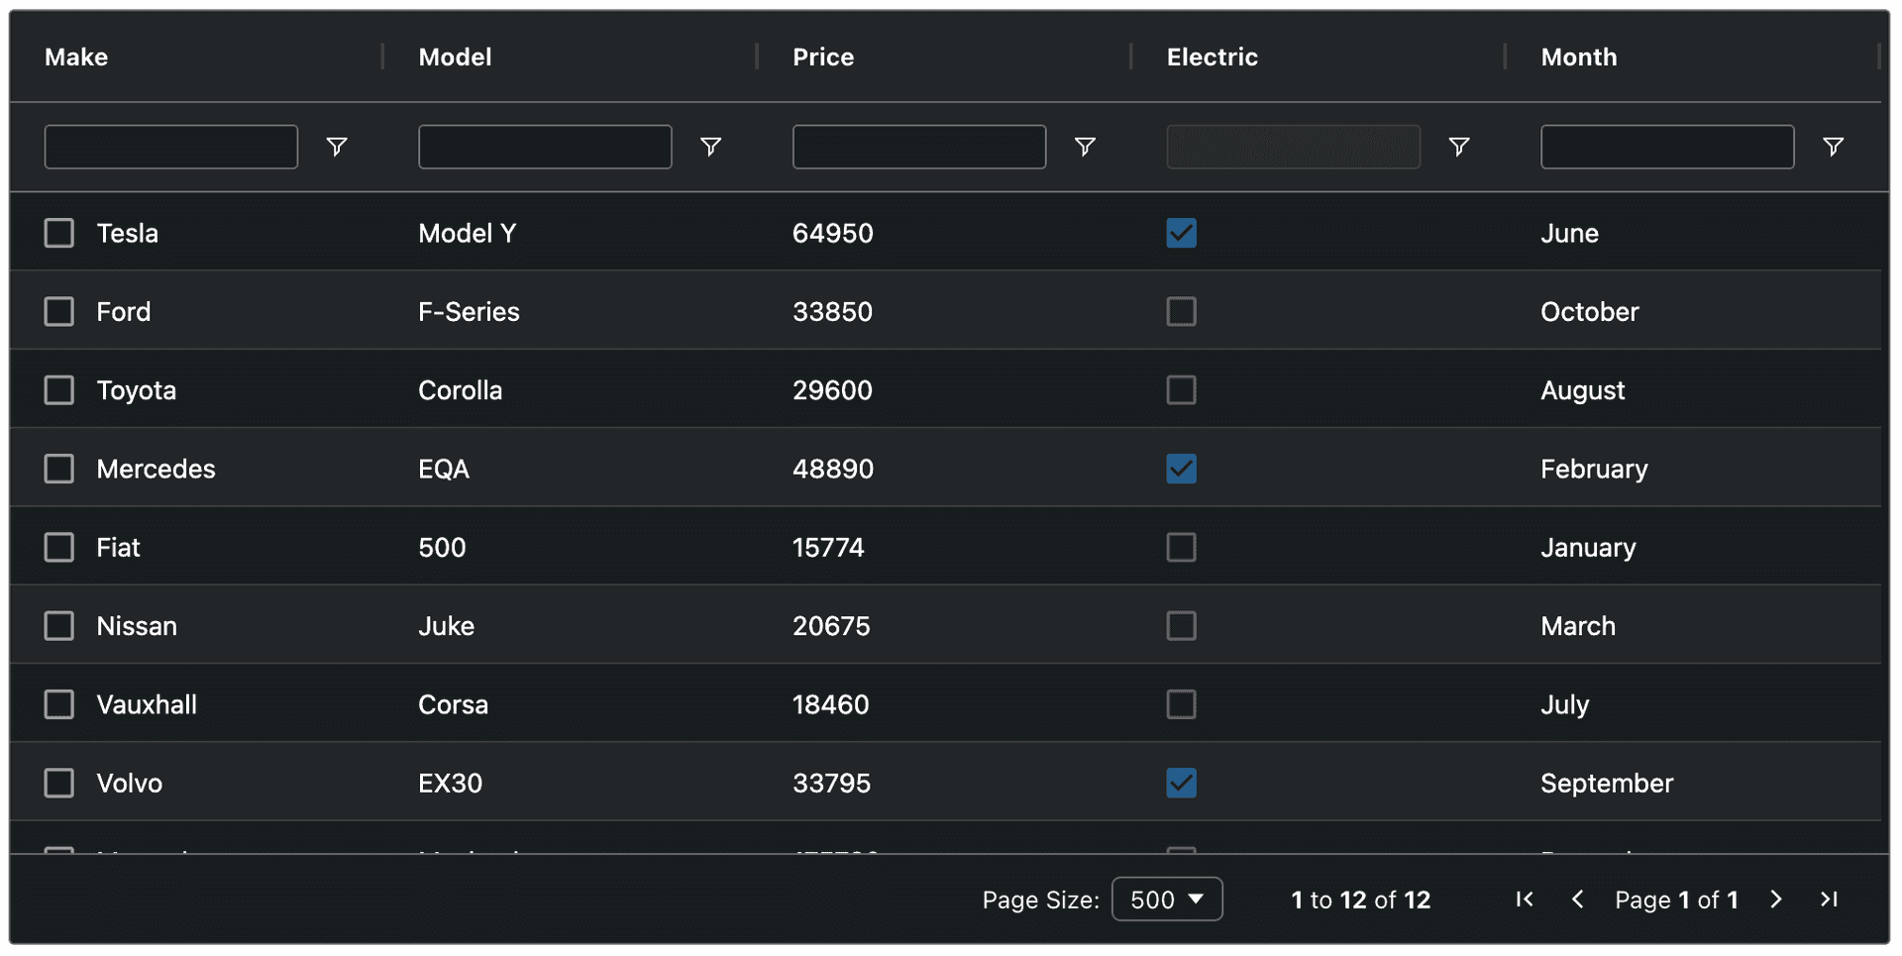The height and width of the screenshot is (956, 1902).
Task: Click the September month cell
Action: click(x=1607, y=783)
